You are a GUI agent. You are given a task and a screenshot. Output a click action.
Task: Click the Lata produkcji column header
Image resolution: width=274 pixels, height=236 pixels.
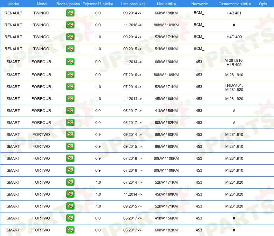tap(133, 4)
